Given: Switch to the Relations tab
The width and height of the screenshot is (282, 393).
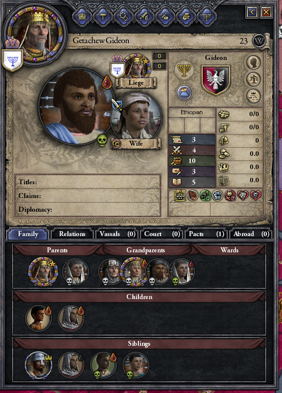Looking at the screenshot, I should coord(72,234).
